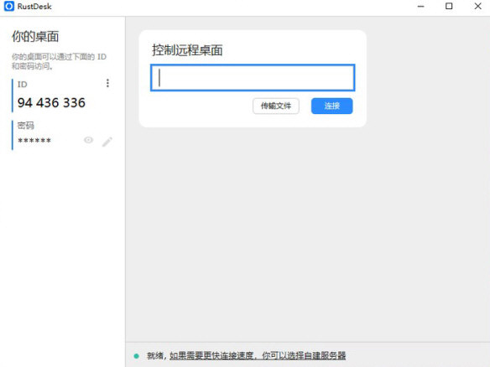Reveal the password with the eye icon

[88, 140]
